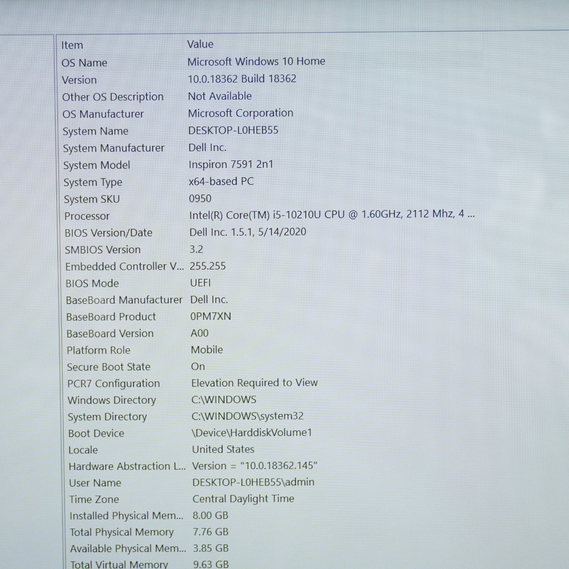Select the Processor row label
569x569 pixels.
[x=87, y=216]
